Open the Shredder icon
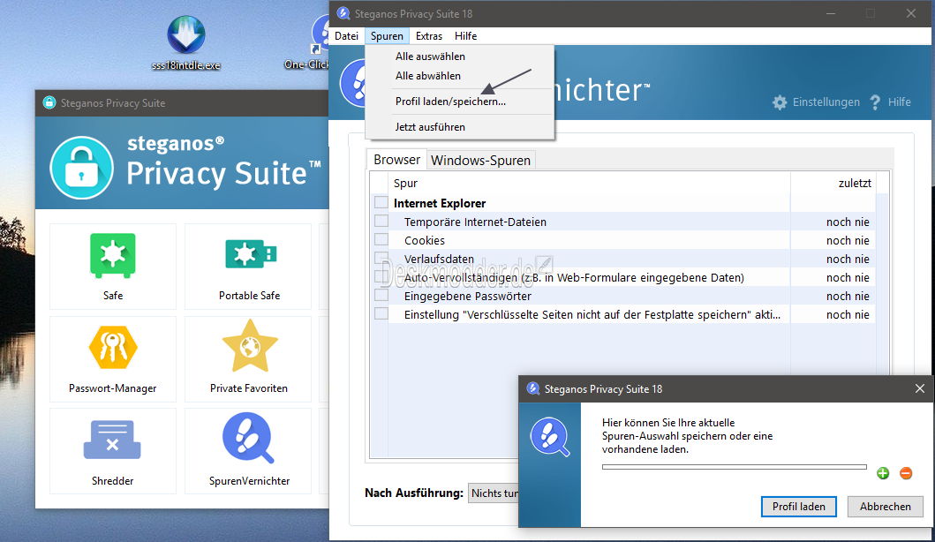This screenshot has height=542, width=935. point(112,440)
